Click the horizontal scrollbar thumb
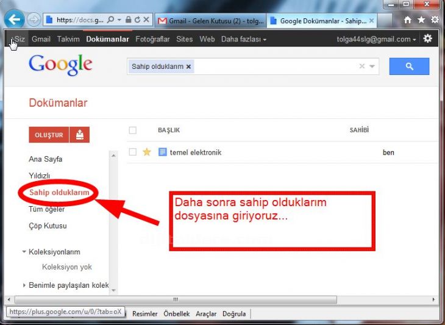The image size is (445, 325). pos(176,299)
